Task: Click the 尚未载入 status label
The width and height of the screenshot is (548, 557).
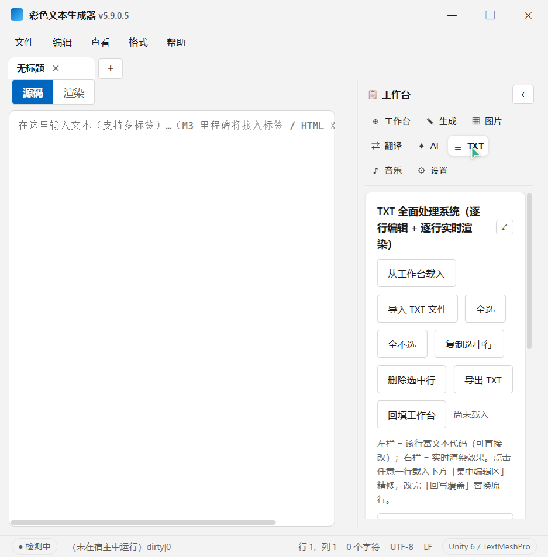Action: coord(471,414)
